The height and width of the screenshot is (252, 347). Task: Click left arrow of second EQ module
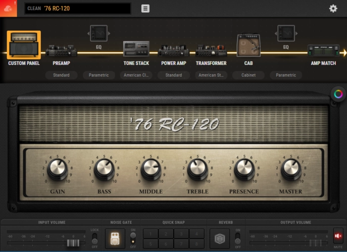click(x=275, y=33)
